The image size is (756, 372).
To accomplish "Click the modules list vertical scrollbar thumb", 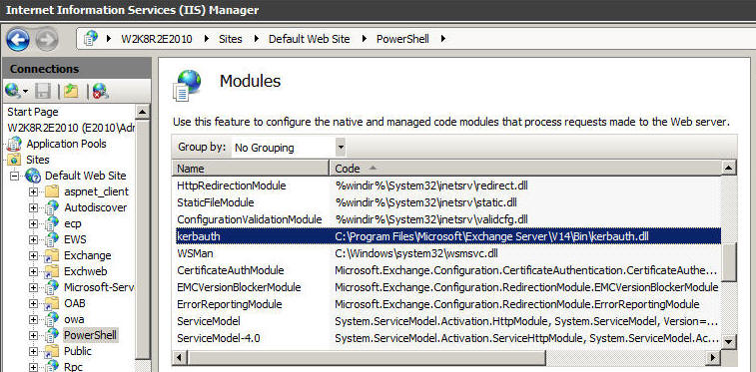I will tap(729, 262).
